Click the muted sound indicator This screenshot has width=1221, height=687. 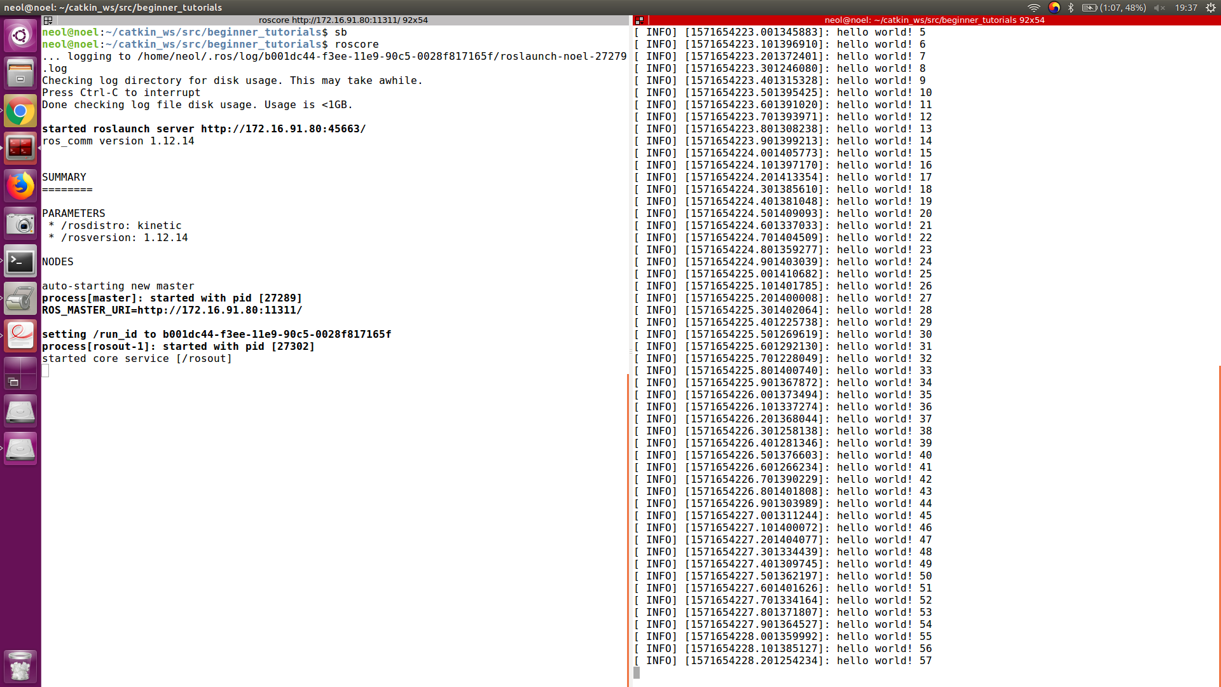(1159, 8)
